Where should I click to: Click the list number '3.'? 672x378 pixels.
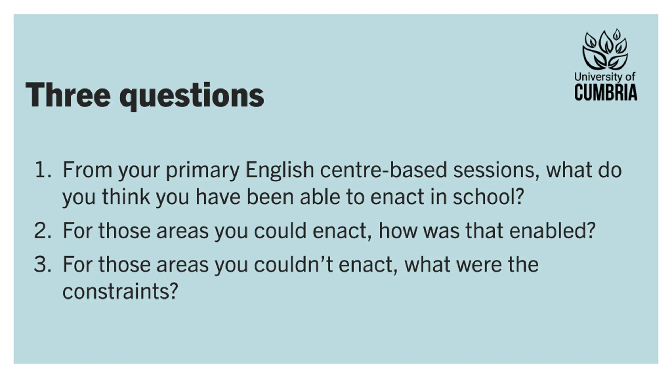click(x=43, y=265)
